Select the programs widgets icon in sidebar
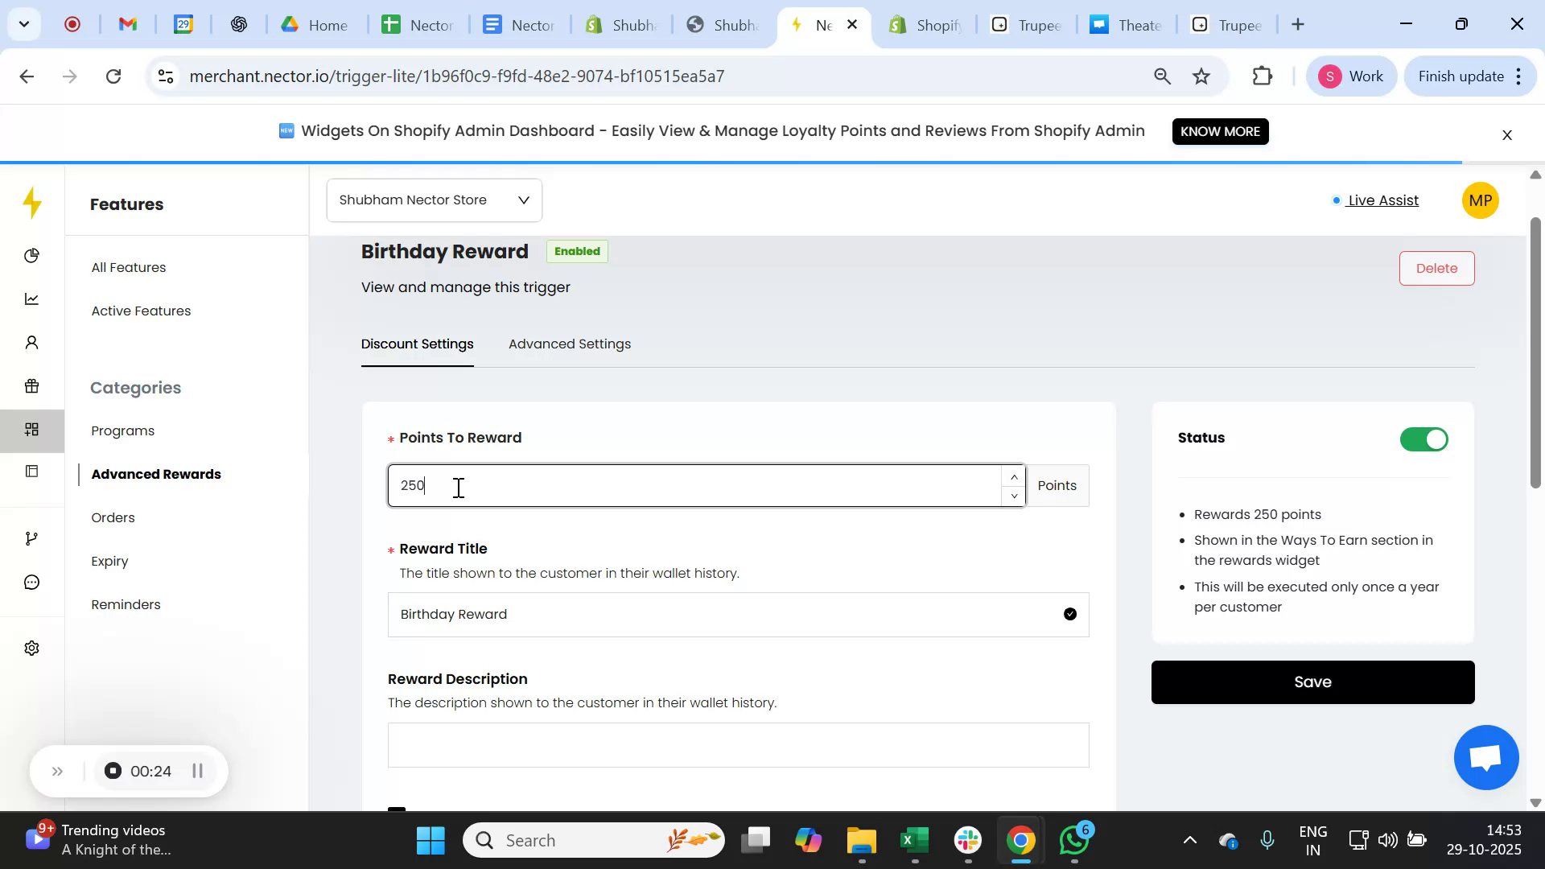This screenshot has width=1545, height=869. tap(32, 430)
